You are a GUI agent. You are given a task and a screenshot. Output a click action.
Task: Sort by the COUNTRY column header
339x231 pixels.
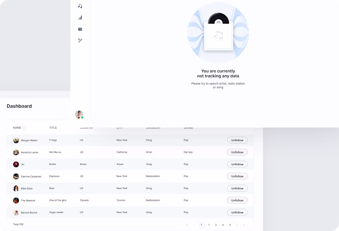point(87,128)
